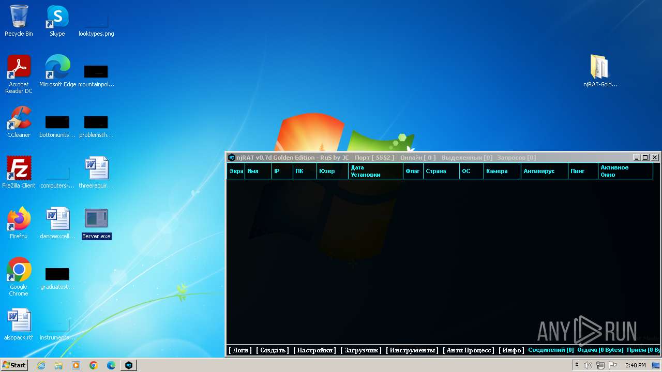Screen dimensions: 662x372
Task: Open the volume control tray icon
Action: click(588, 365)
